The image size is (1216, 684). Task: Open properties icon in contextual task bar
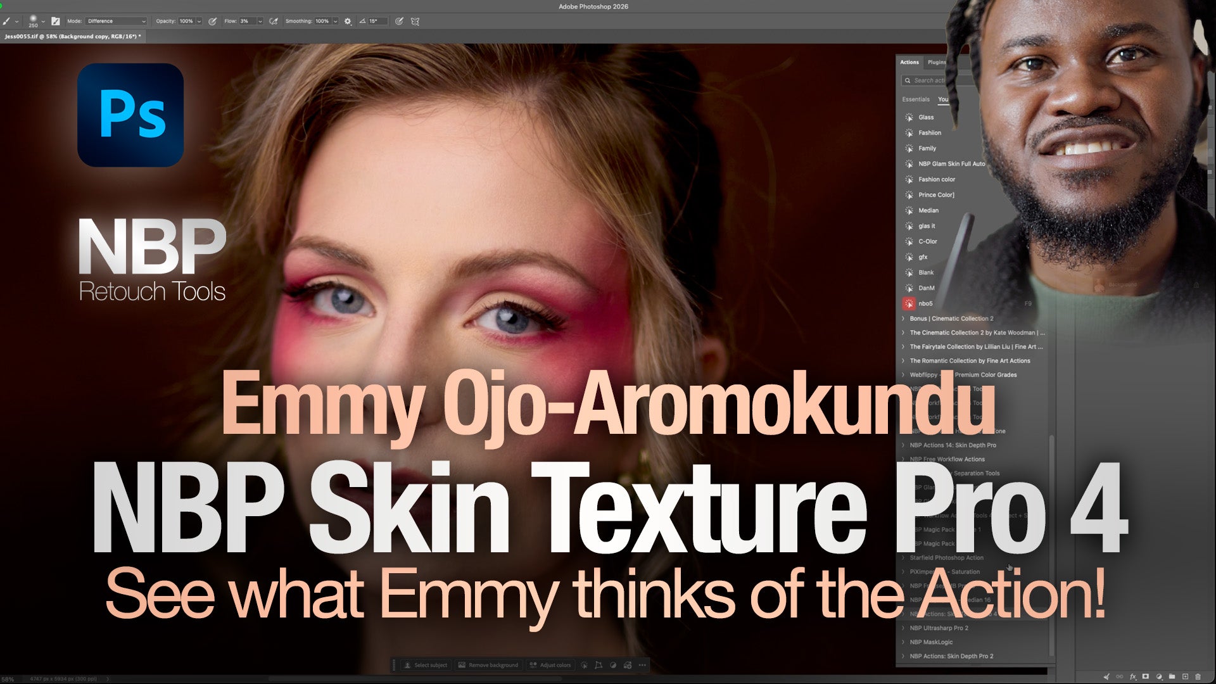(628, 665)
